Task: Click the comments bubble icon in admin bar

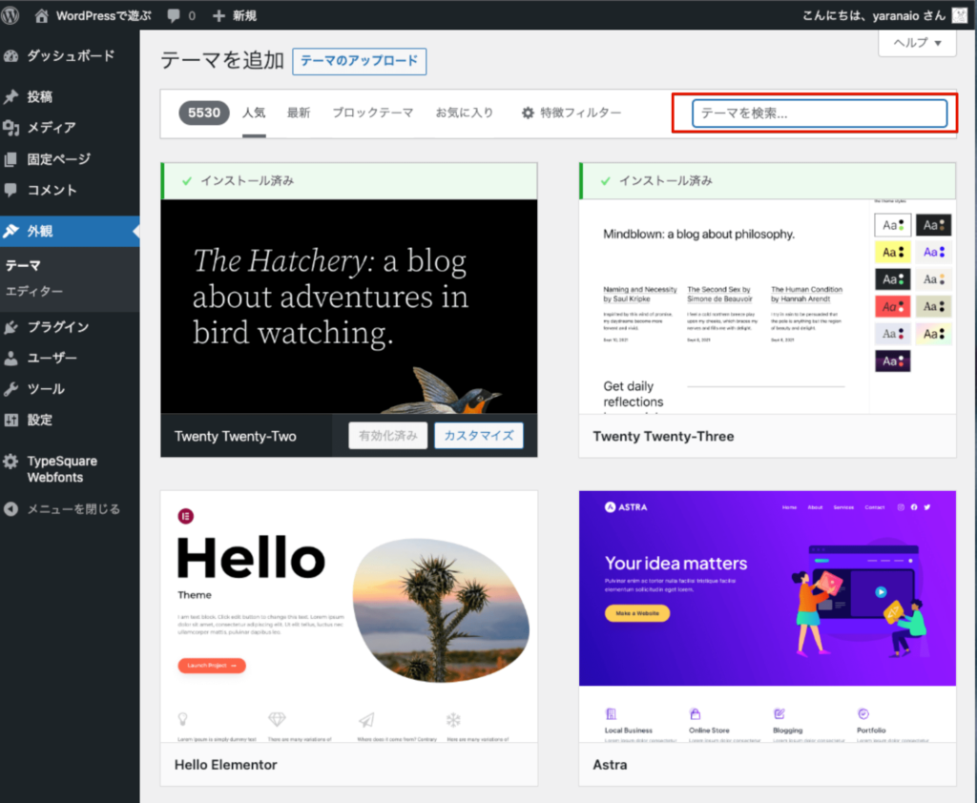Action: click(174, 15)
